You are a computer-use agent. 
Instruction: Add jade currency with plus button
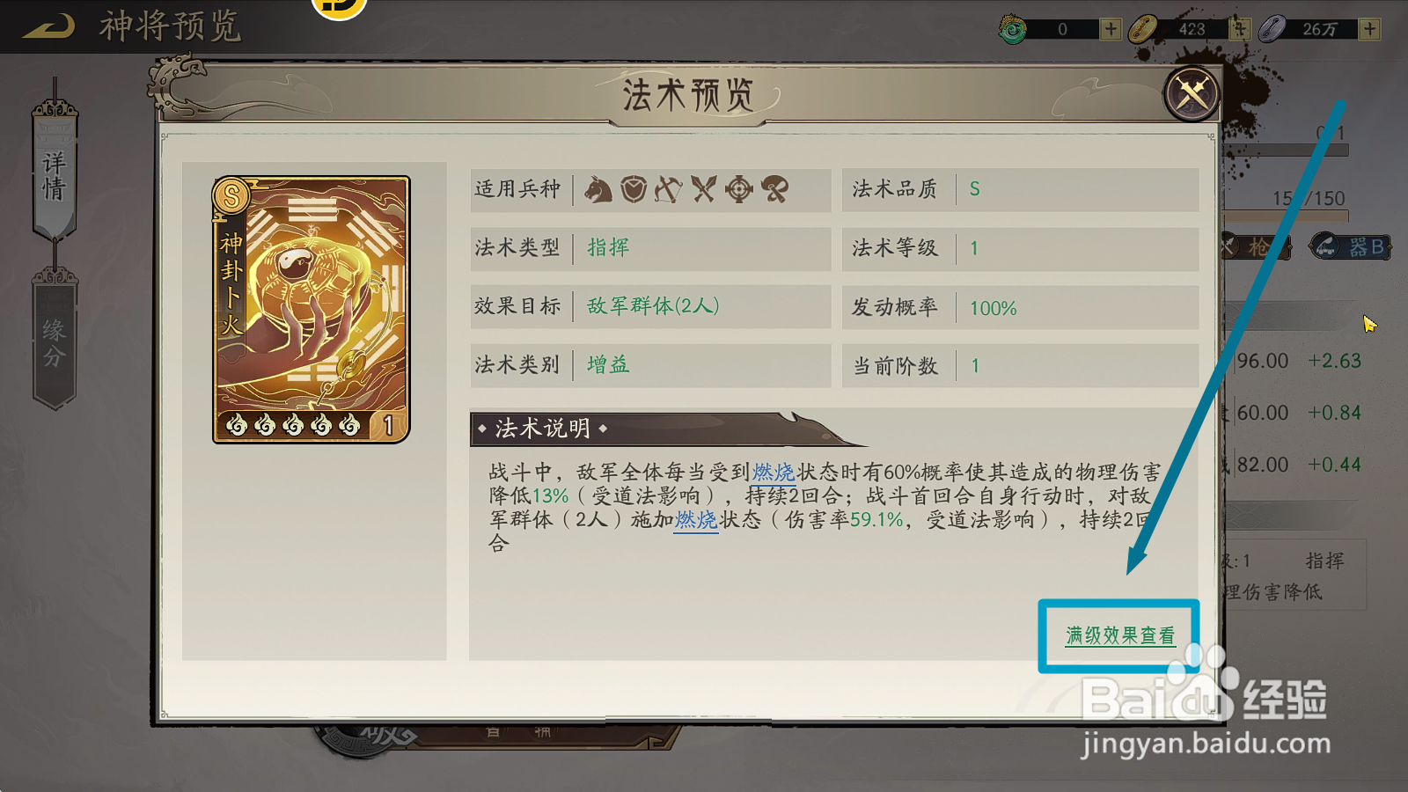tap(1111, 29)
